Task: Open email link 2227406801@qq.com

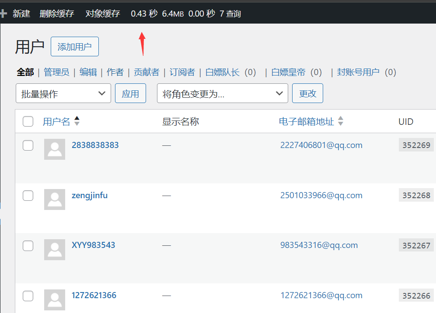Action: [321, 145]
